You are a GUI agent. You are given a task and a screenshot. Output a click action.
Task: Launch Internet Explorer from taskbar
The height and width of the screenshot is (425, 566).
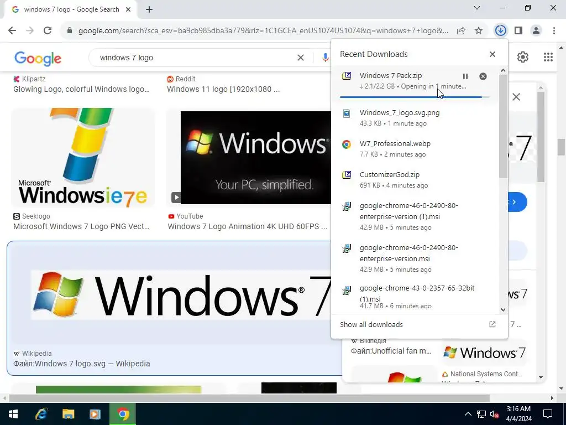pyautogui.click(x=41, y=414)
